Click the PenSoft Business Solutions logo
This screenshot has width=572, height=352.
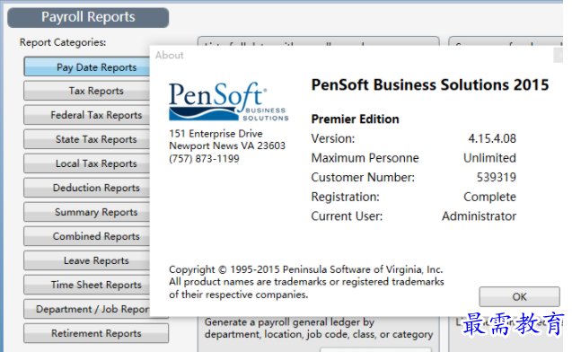tap(229, 101)
